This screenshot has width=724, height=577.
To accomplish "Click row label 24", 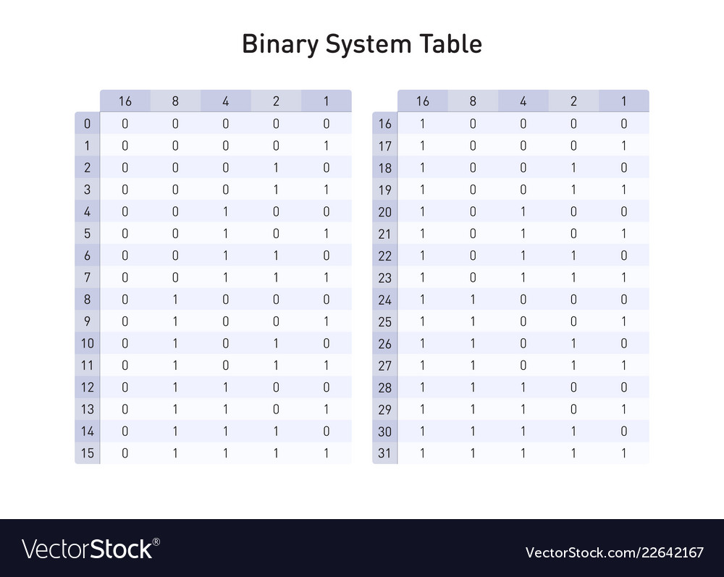I will [x=385, y=300].
